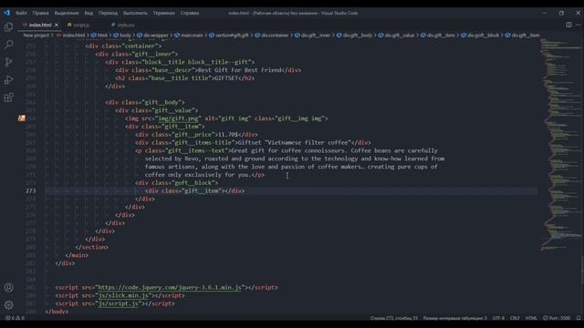Expand the New project breadcrumb
This screenshot has height=328, width=584.
(36, 36)
